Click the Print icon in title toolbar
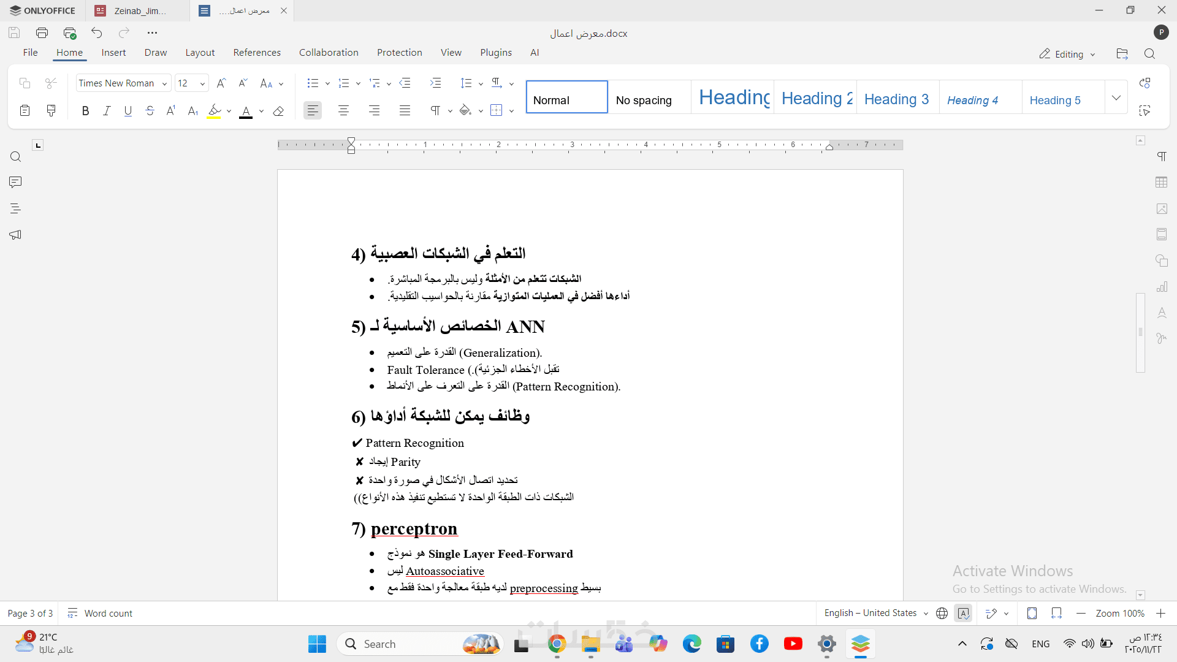Screen dimensions: 1177x662 pyautogui.click(x=42, y=32)
